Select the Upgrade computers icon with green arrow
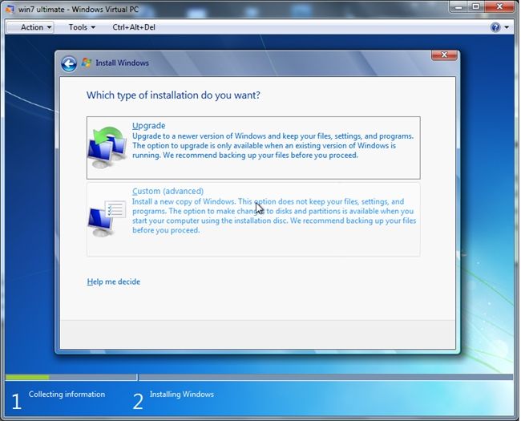 pyautogui.click(x=107, y=148)
